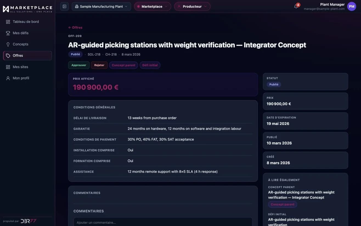This screenshot has height=226, width=361.
Task: Click the Marketplace logo in the sidebar
Action: [x=27, y=9]
